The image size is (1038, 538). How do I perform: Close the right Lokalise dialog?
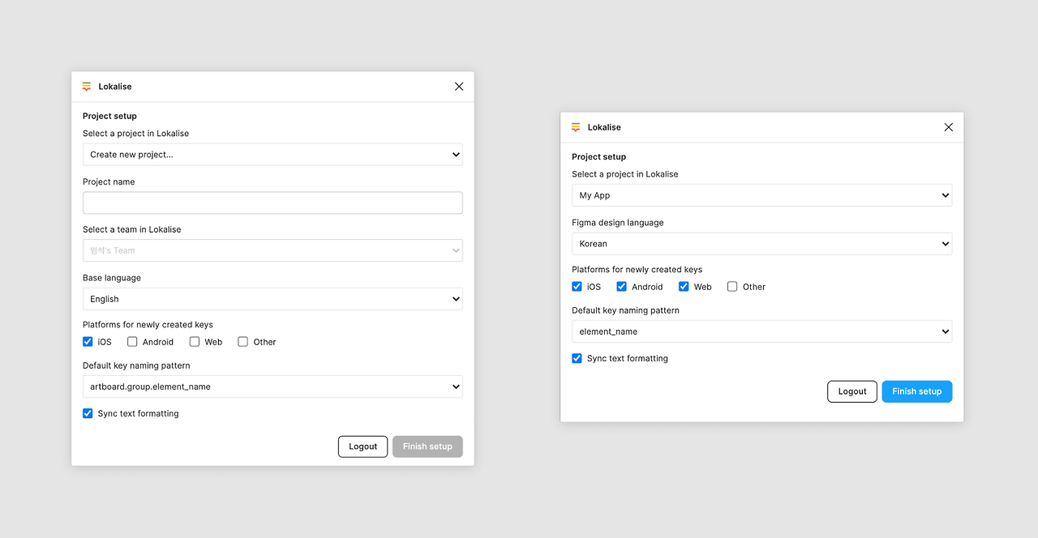click(x=949, y=127)
